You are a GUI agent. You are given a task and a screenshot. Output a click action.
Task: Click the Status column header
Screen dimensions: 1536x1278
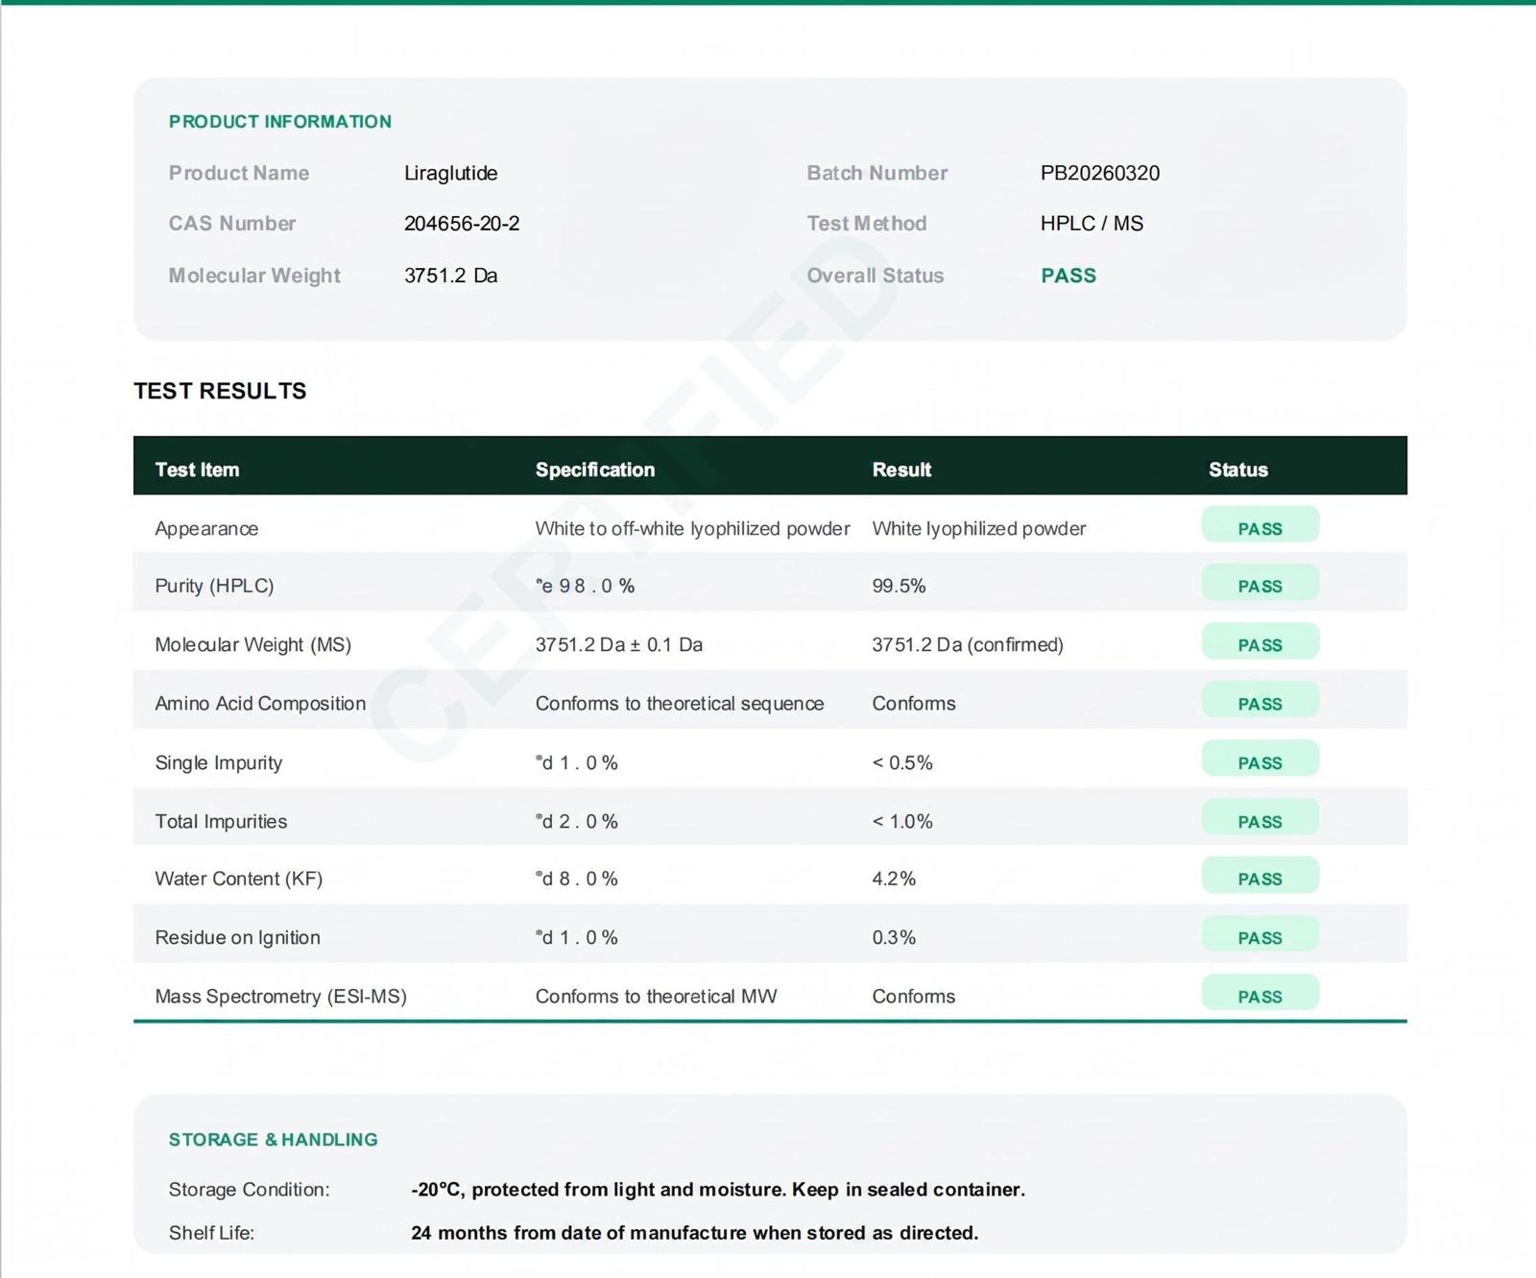pyautogui.click(x=1238, y=470)
